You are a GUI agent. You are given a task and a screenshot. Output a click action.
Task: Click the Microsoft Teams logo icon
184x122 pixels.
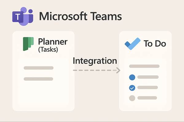23,16
